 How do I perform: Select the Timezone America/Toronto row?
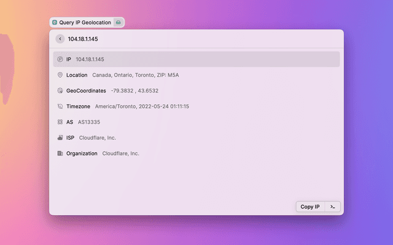pos(196,107)
